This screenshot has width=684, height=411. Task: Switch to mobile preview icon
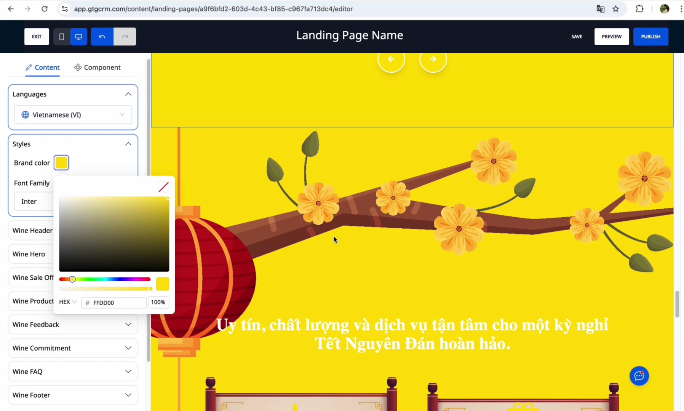62,37
